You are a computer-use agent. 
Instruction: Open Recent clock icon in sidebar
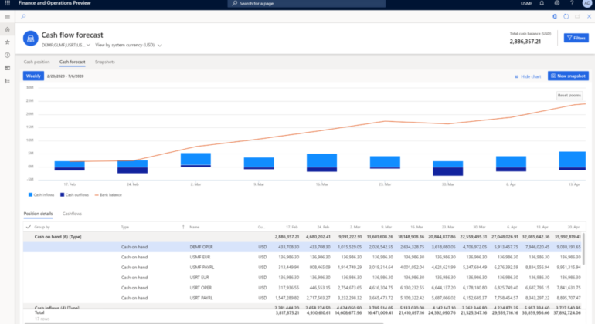click(x=7, y=55)
